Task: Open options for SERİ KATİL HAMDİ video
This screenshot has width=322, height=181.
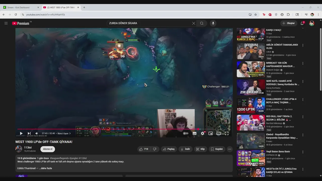Action: (303, 81)
